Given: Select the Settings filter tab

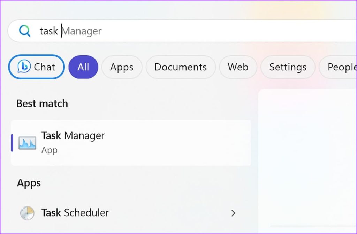Looking at the screenshot, I should pyautogui.click(x=288, y=67).
